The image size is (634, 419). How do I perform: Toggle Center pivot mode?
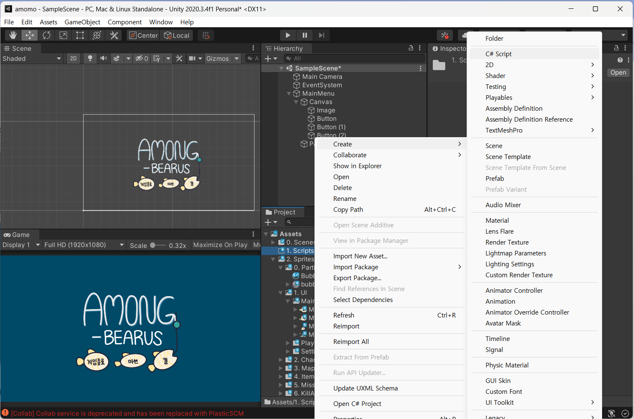[143, 35]
